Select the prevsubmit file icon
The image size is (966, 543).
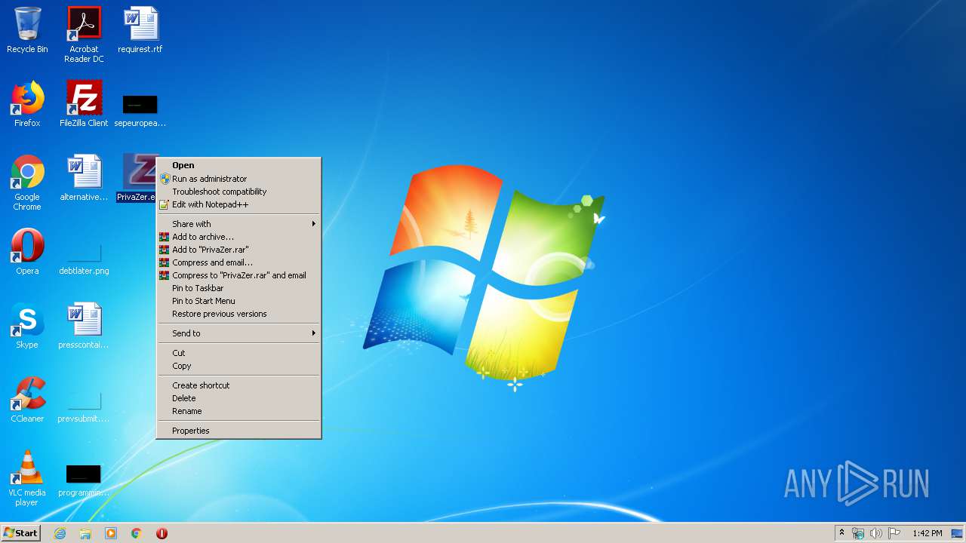pyautogui.click(x=84, y=407)
